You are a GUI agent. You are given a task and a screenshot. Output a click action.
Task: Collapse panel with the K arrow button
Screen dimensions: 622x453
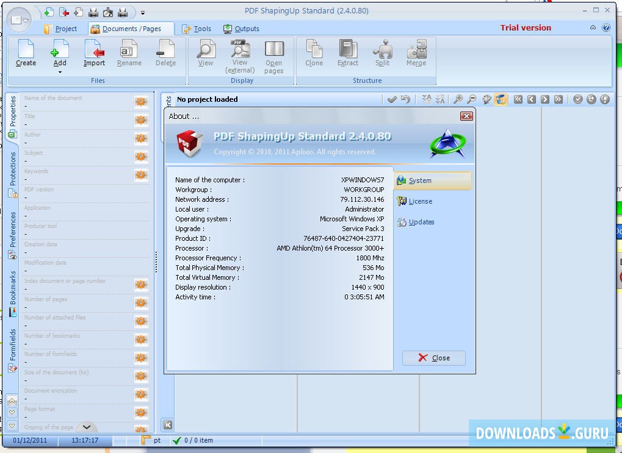tap(168, 425)
